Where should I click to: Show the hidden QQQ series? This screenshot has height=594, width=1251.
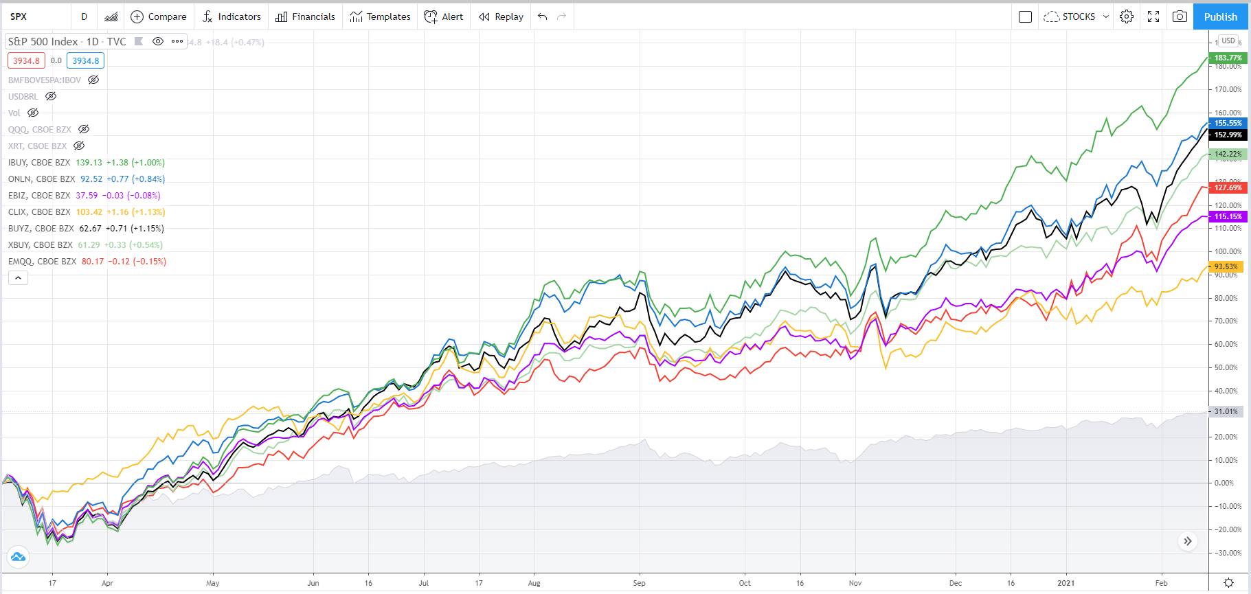(84, 129)
